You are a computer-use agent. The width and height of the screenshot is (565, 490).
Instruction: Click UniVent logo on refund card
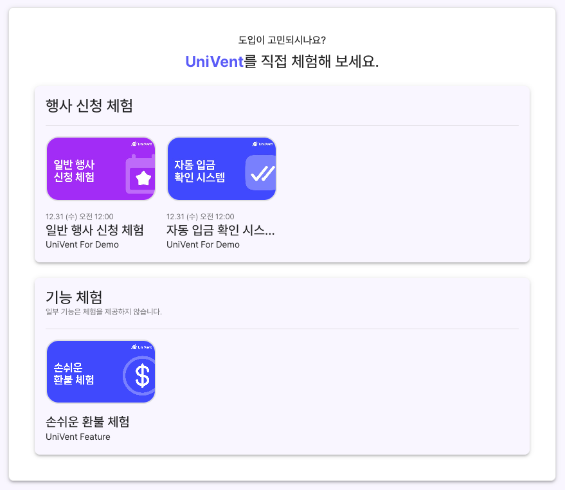coord(142,347)
